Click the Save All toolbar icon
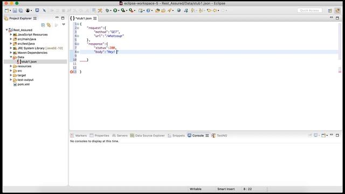The width and height of the screenshot is (345, 194). click(20, 10)
